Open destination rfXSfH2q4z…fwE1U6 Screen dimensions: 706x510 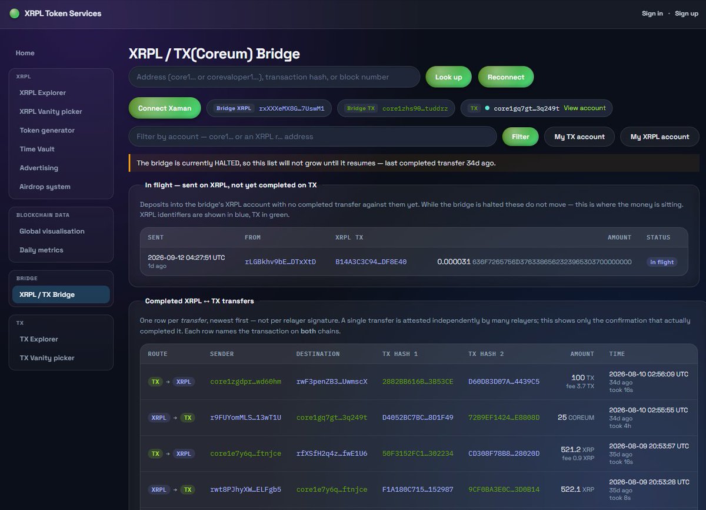[x=332, y=453]
